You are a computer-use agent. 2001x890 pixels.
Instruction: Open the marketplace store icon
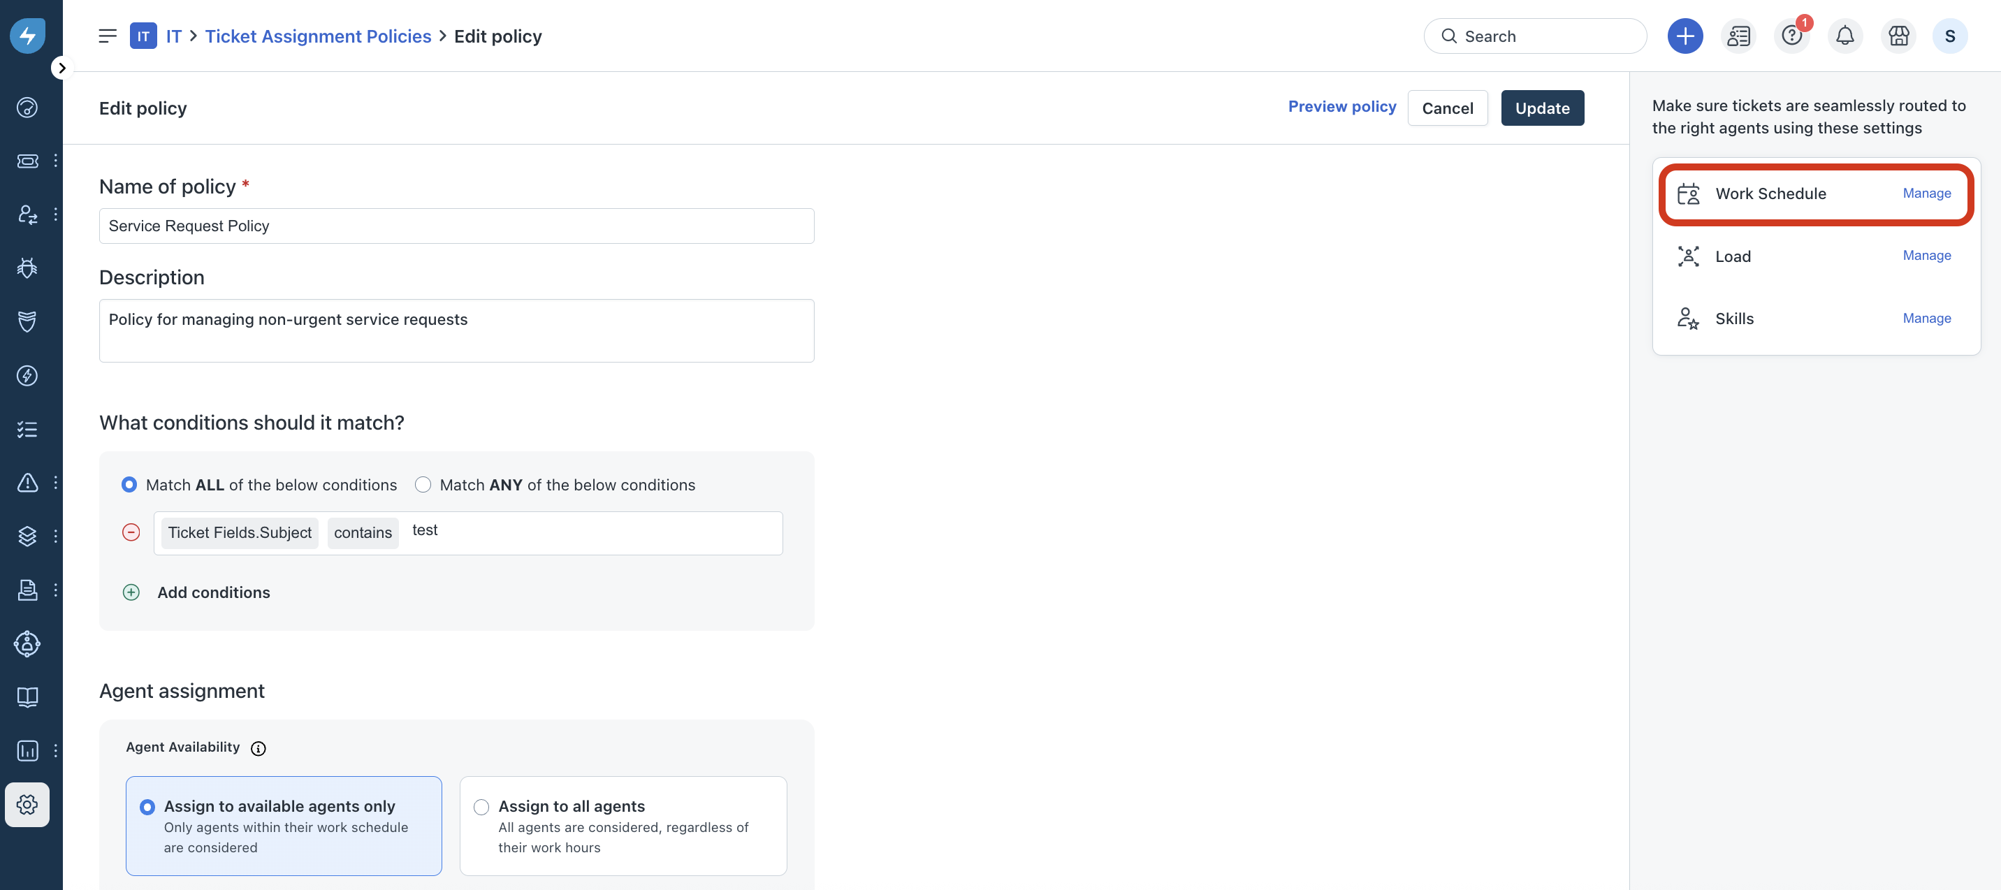pos(1898,36)
